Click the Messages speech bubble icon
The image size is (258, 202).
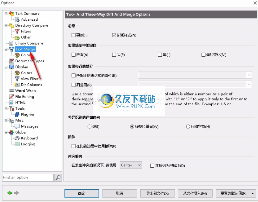[x=17, y=126]
